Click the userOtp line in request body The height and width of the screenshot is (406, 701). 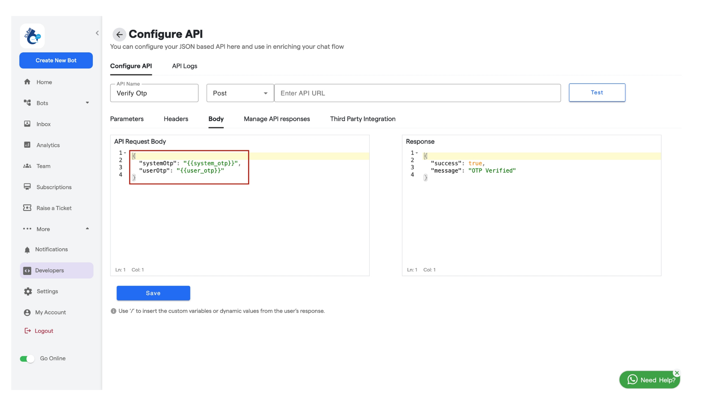point(181,171)
